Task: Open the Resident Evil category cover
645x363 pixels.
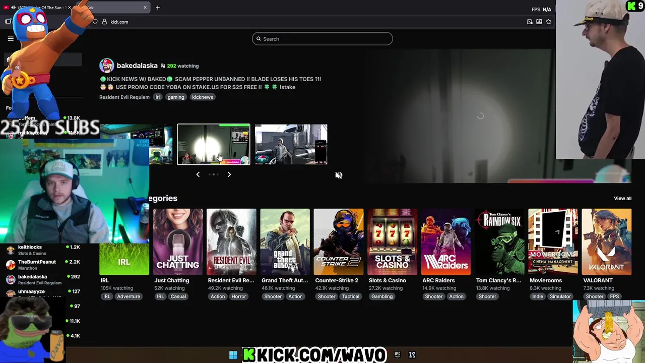Action: click(231, 241)
